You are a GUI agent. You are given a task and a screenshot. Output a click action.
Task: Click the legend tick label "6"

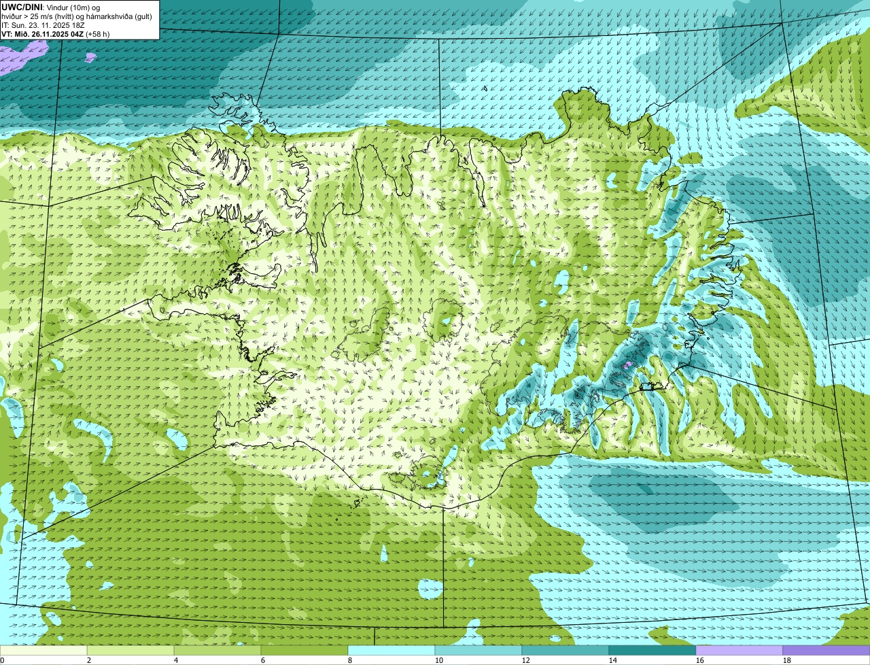tap(263, 660)
